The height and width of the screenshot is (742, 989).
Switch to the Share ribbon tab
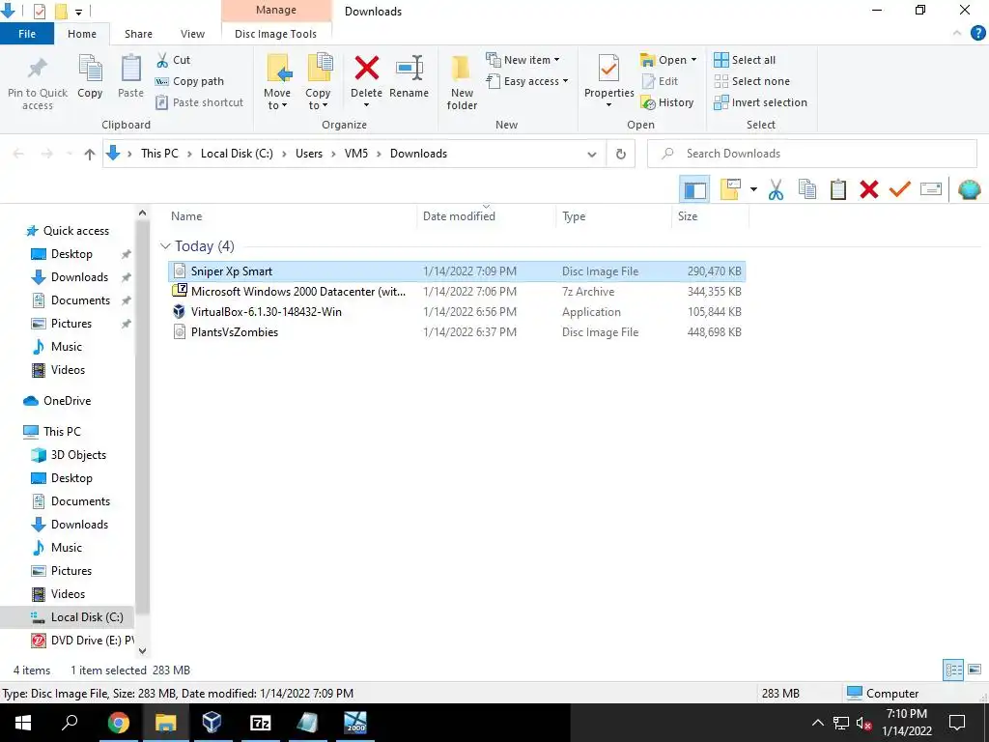138,34
